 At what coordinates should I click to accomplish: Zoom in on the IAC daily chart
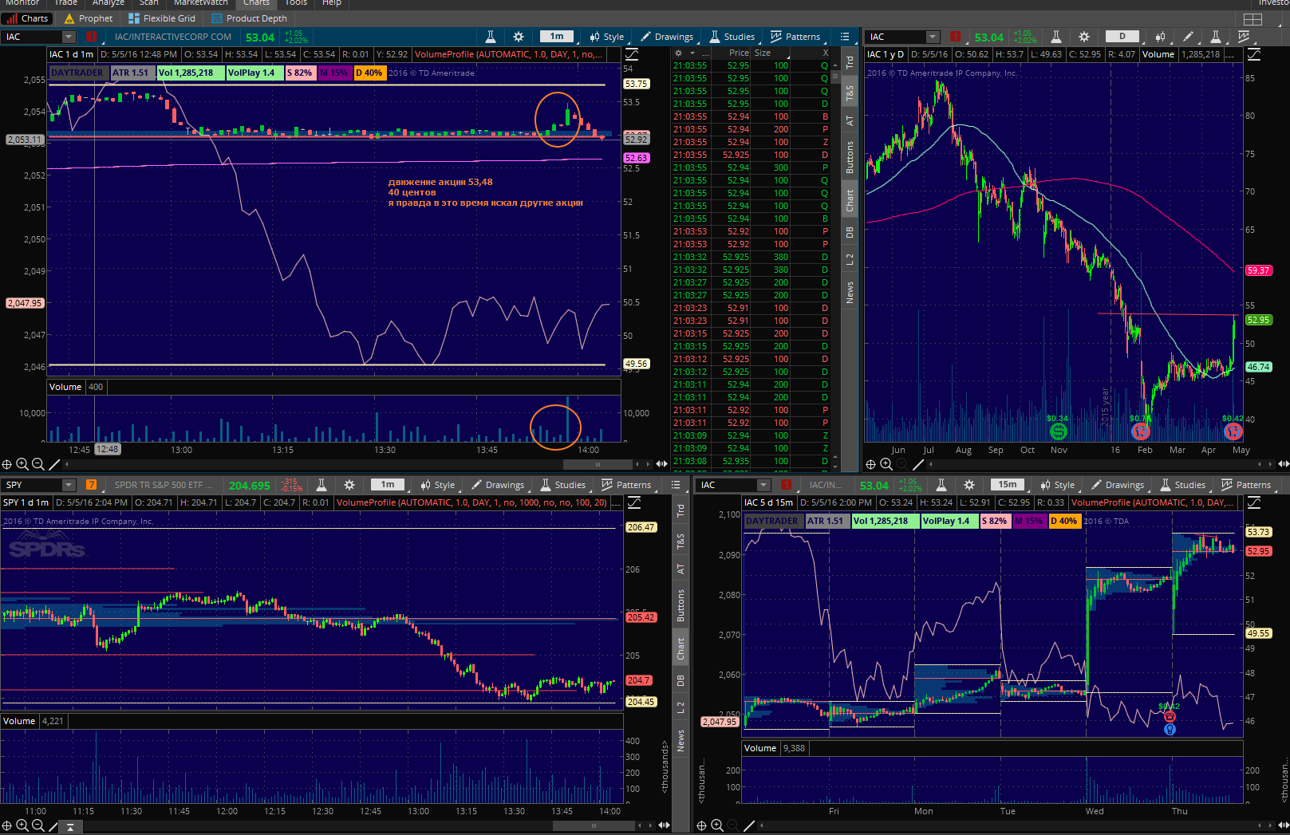click(x=886, y=464)
